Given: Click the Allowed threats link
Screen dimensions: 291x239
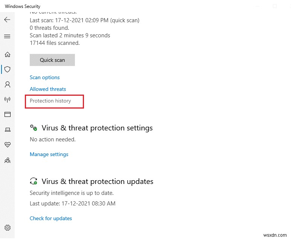Looking at the screenshot, I should (x=48, y=89).
